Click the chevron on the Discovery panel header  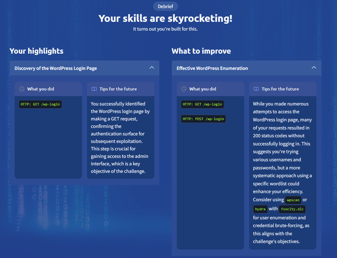(x=152, y=67)
